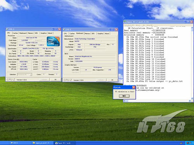The image size is (194, 145).
Task: Click the red security icon in the system tray
Action: click(x=187, y=143)
